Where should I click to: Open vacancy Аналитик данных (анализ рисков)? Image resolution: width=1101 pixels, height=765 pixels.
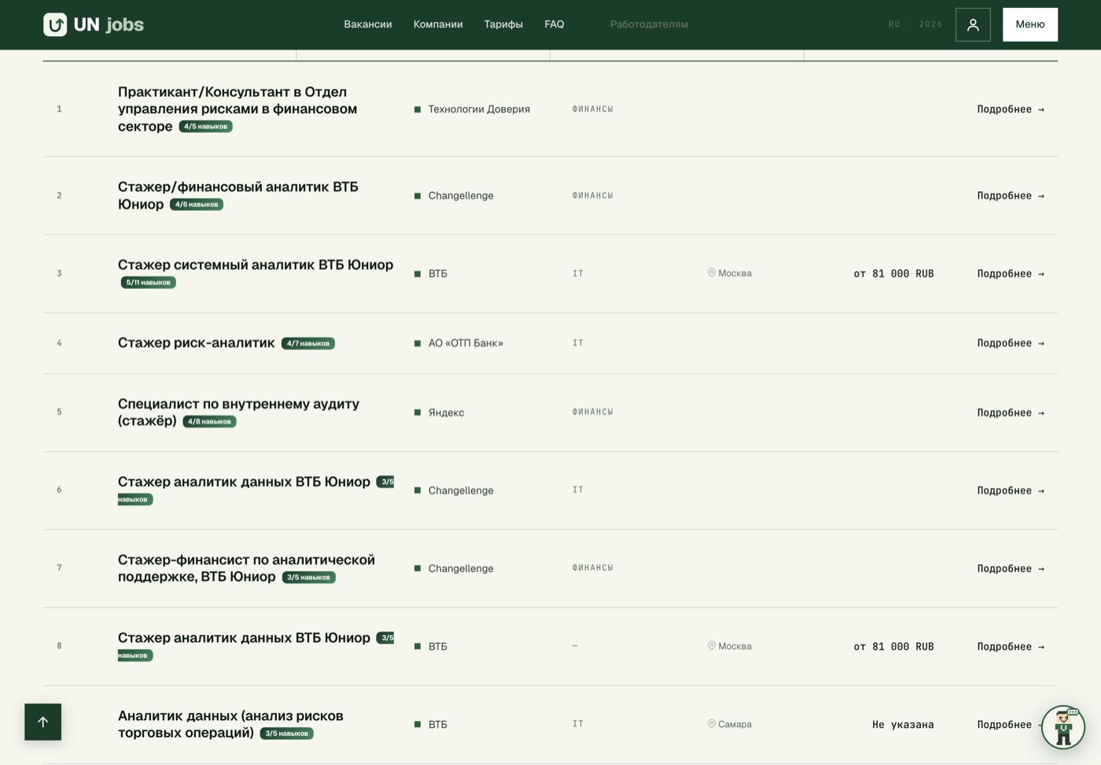point(230,723)
